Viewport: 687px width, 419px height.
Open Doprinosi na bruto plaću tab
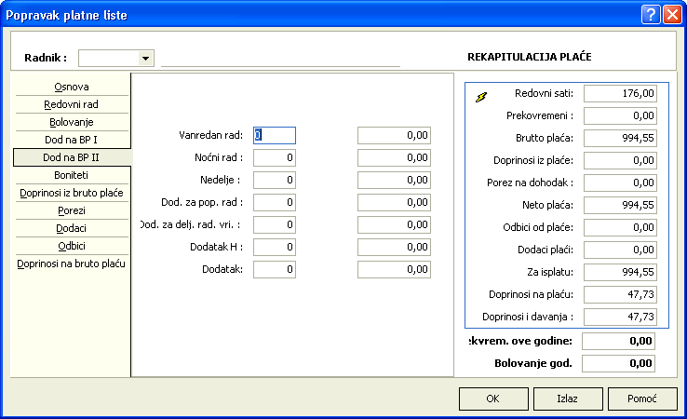72,264
